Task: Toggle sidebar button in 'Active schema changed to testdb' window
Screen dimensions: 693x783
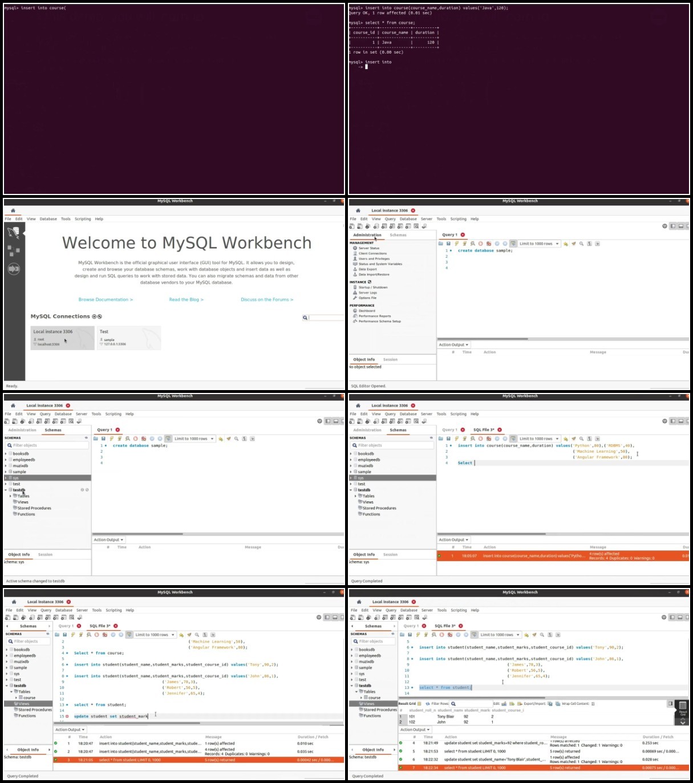Action: (327, 421)
